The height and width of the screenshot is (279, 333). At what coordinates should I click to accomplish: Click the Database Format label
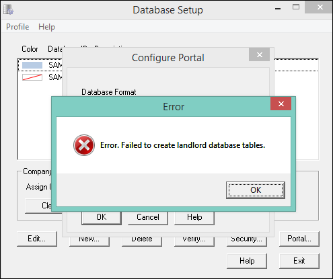pos(109,92)
